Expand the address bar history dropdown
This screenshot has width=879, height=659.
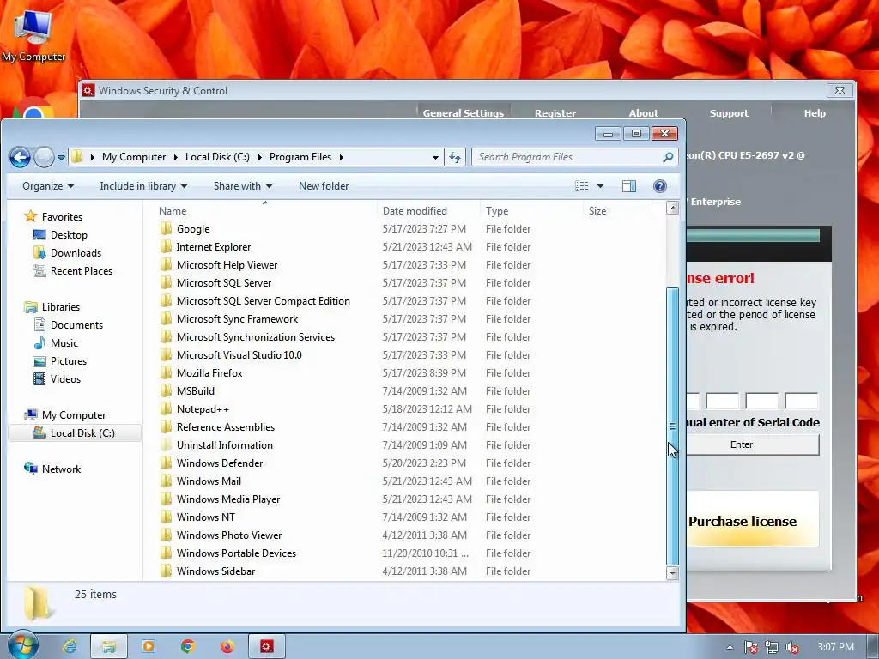[435, 158]
